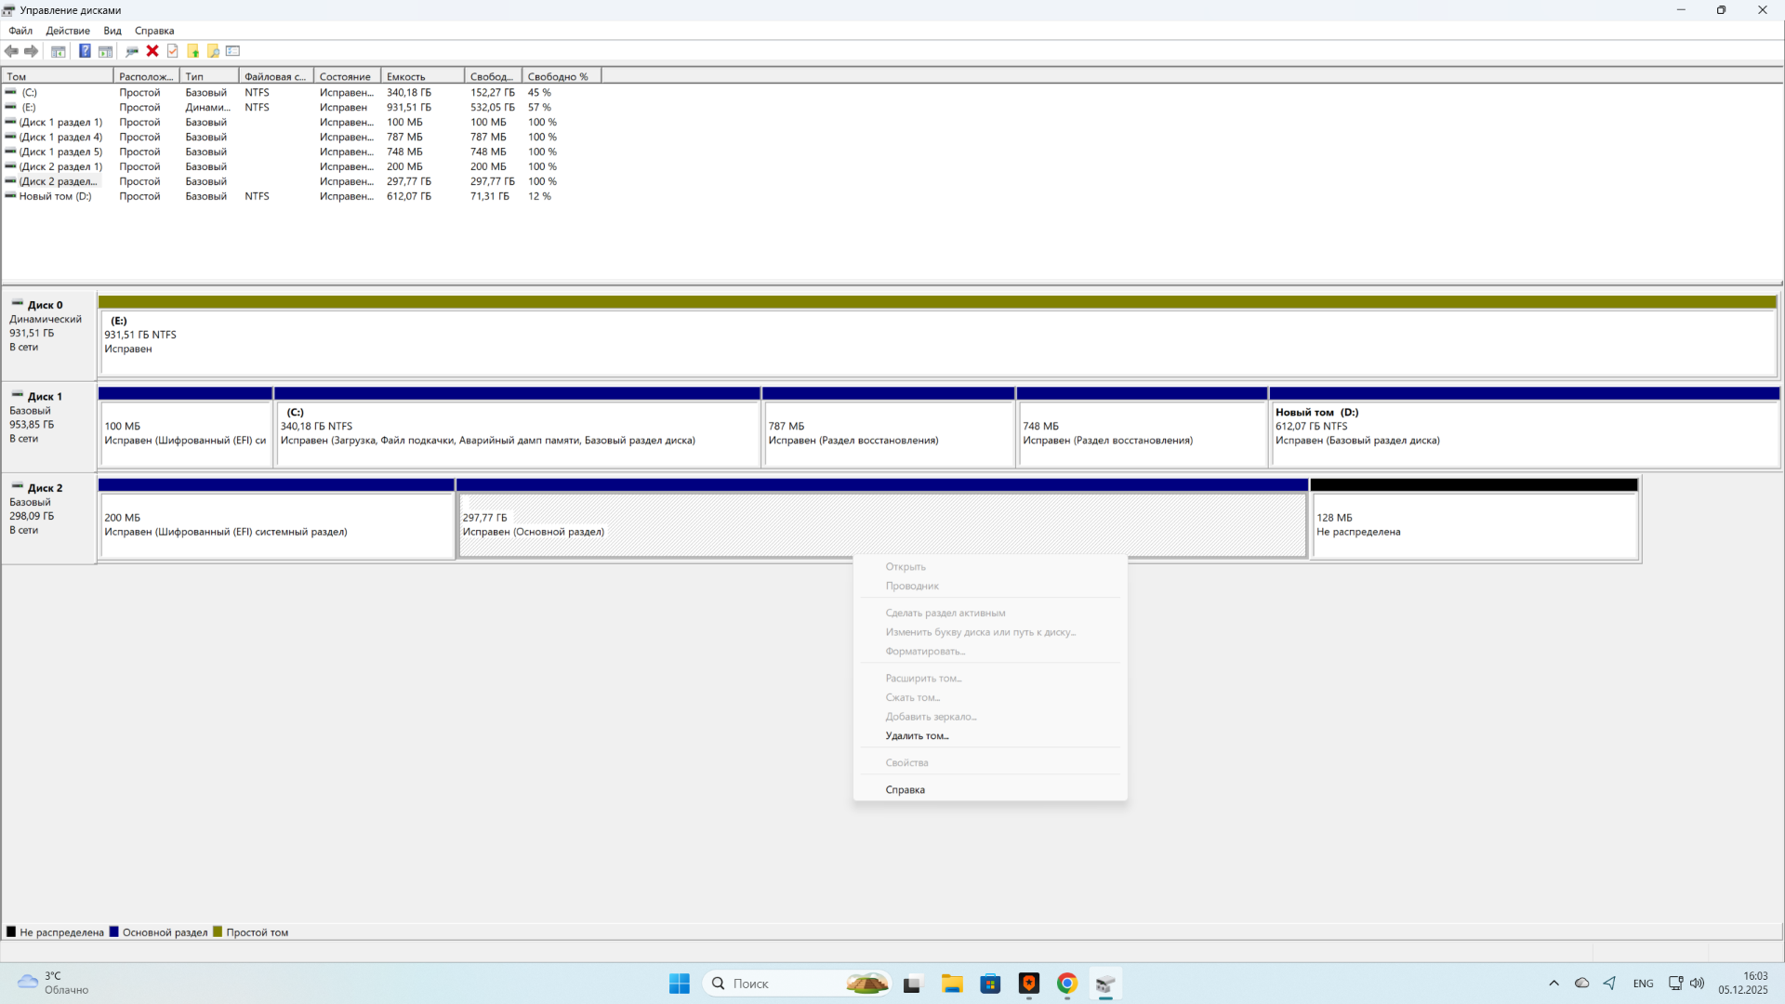Click the back arrow toolbar button
The image size is (1785, 1004).
coord(12,51)
